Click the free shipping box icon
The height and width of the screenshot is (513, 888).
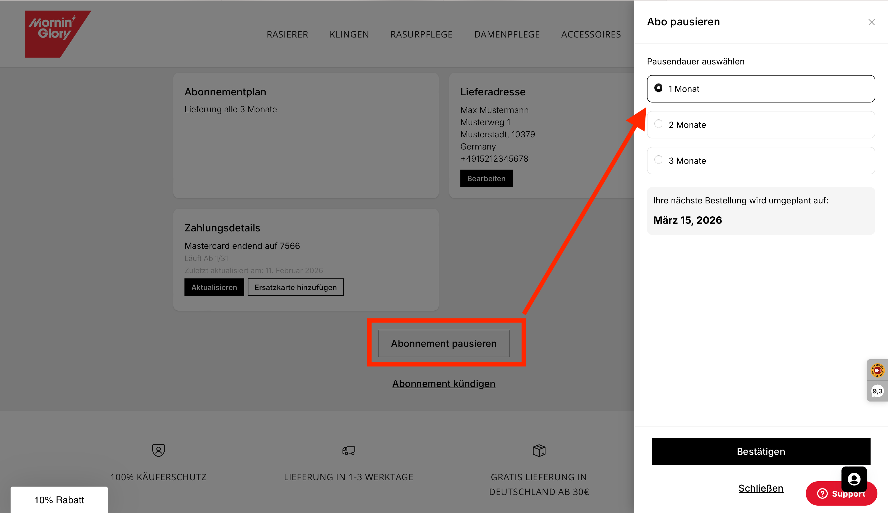click(539, 450)
